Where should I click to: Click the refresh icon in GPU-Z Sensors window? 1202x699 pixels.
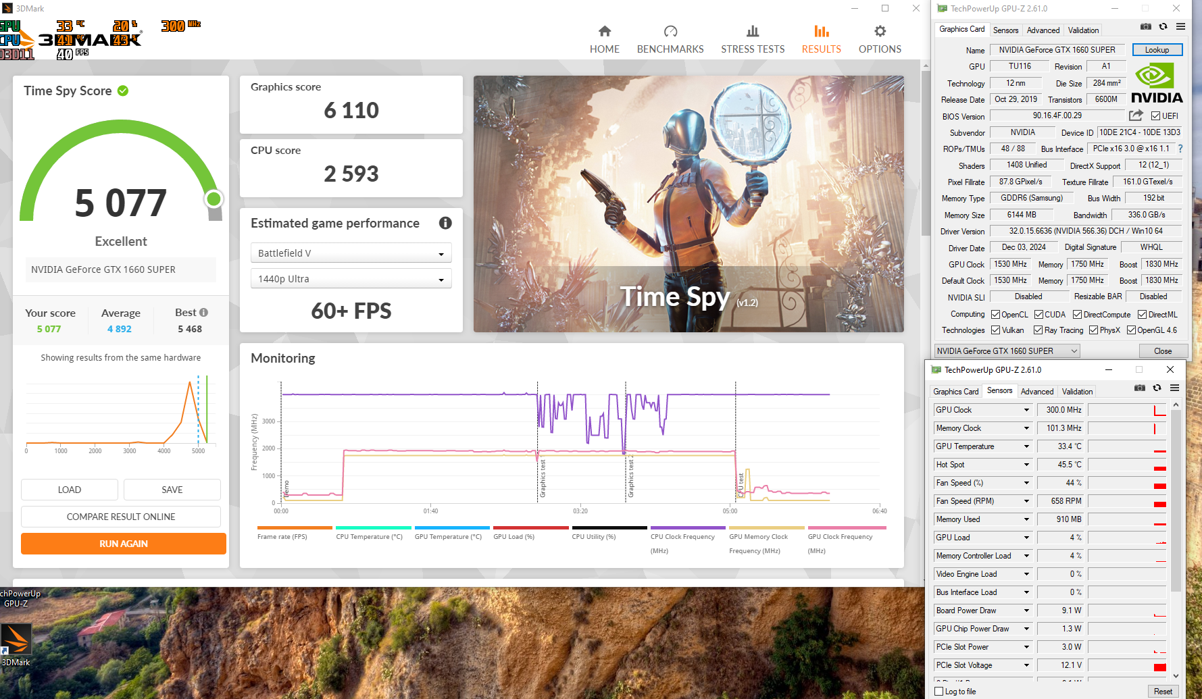tap(1157, 388)
